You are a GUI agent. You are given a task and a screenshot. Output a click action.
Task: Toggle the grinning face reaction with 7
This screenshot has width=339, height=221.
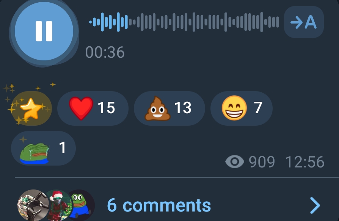coord(241,108)
